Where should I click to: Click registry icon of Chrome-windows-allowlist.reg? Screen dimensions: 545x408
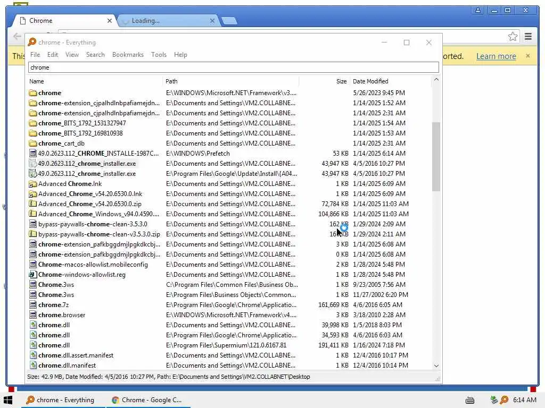coord(33,275)
